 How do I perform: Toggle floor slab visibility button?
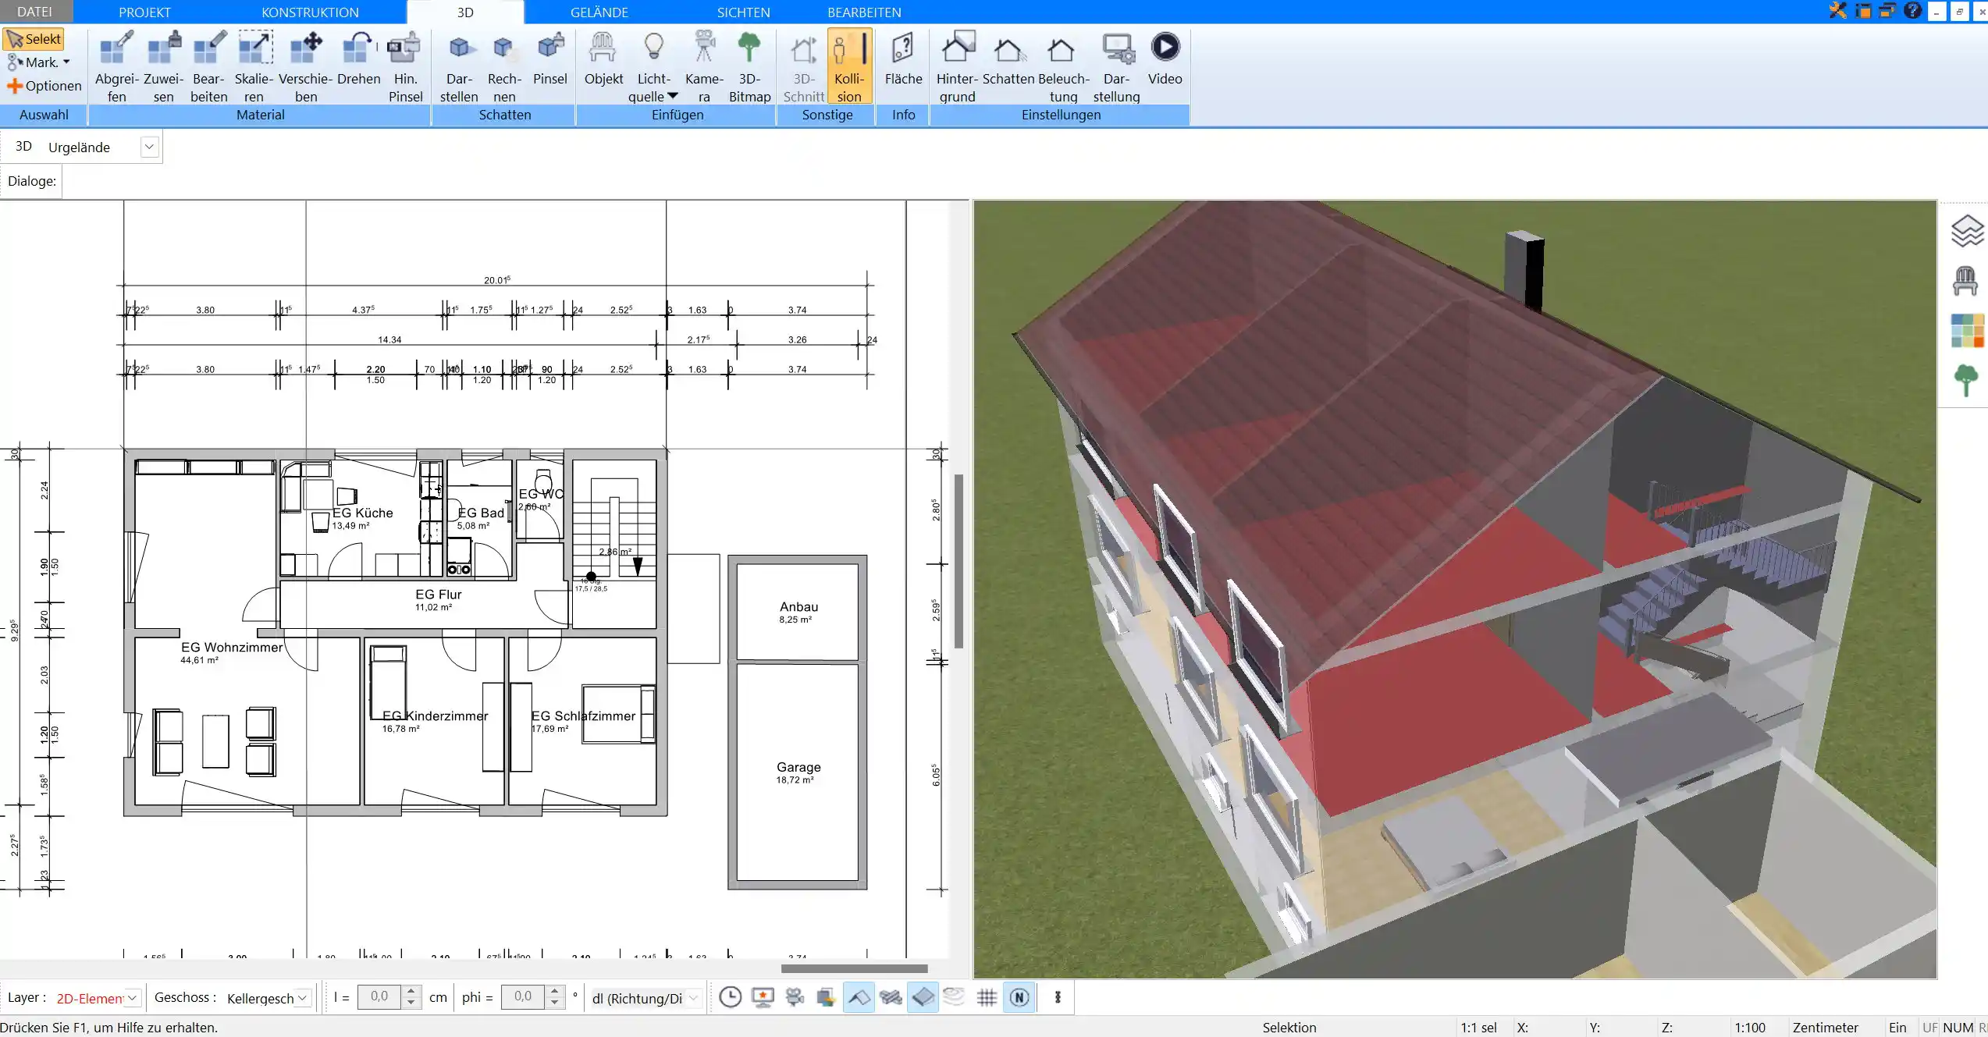coord(923,997)
